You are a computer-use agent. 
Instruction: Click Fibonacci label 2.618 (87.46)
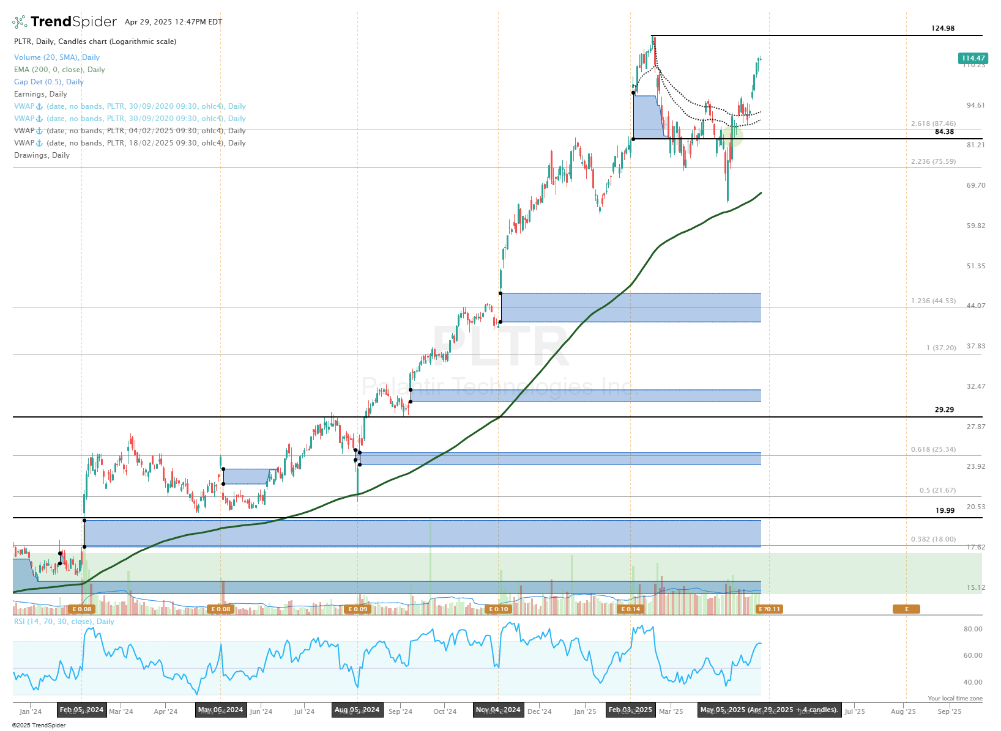[x=933, y=123]
